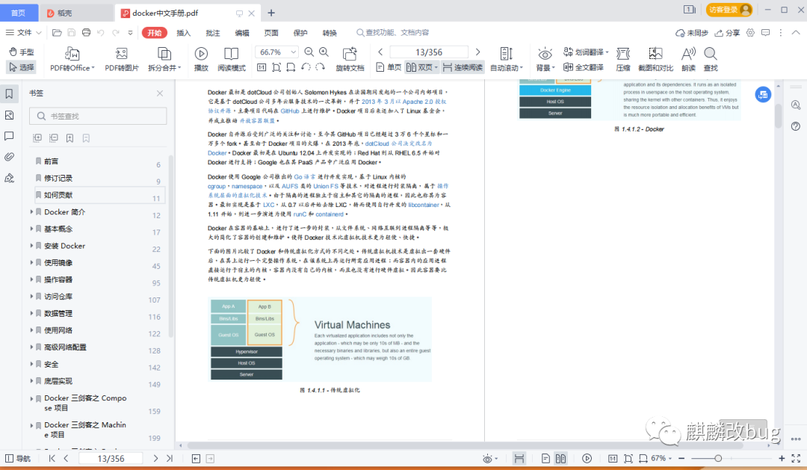This screenshot has width=807, height=470.
Task: Click 压缩 compress PDF tool
Action: (x=623, y=59)
